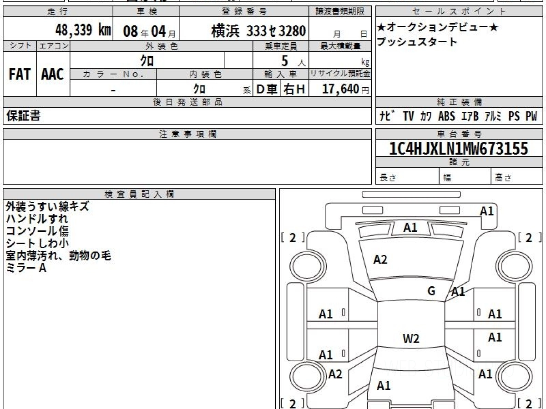Click the 乗車定員 header cell

tap(281, 46)
